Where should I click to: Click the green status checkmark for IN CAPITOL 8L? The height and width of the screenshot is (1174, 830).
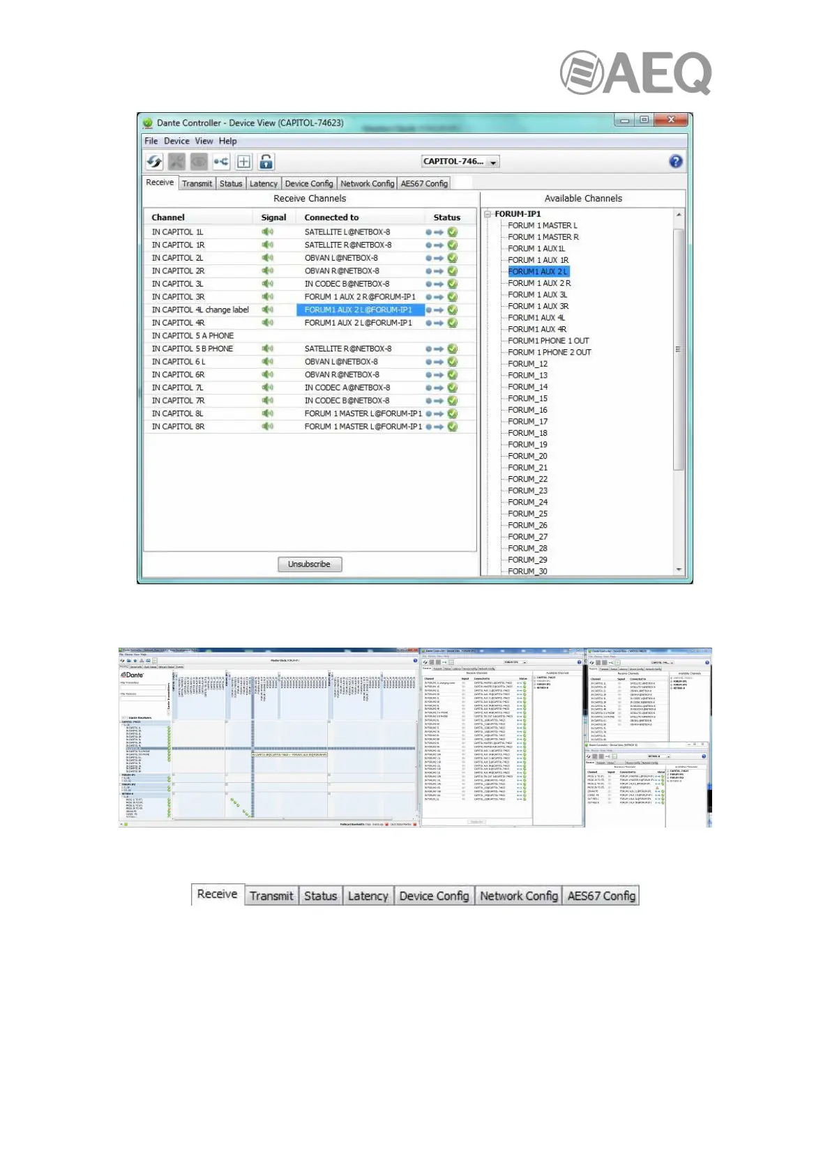click(x=453, y=413)
